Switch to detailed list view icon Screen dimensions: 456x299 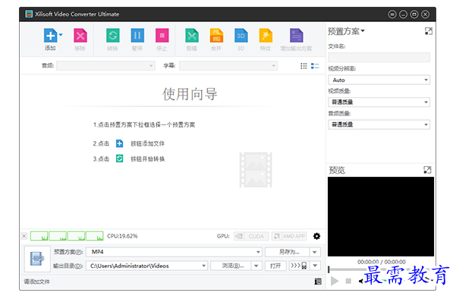point(315,66)
